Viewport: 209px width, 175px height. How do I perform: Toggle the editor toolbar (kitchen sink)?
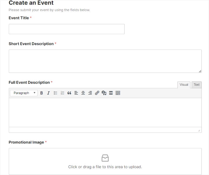click(x=118, y=93)
